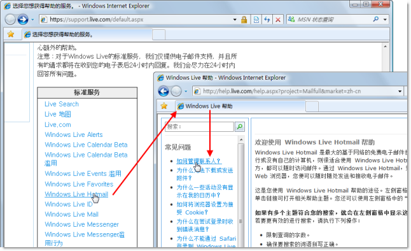Expand address dropdown in help window
The width and height of the screenshot is (411, 251).
(400, 91)
